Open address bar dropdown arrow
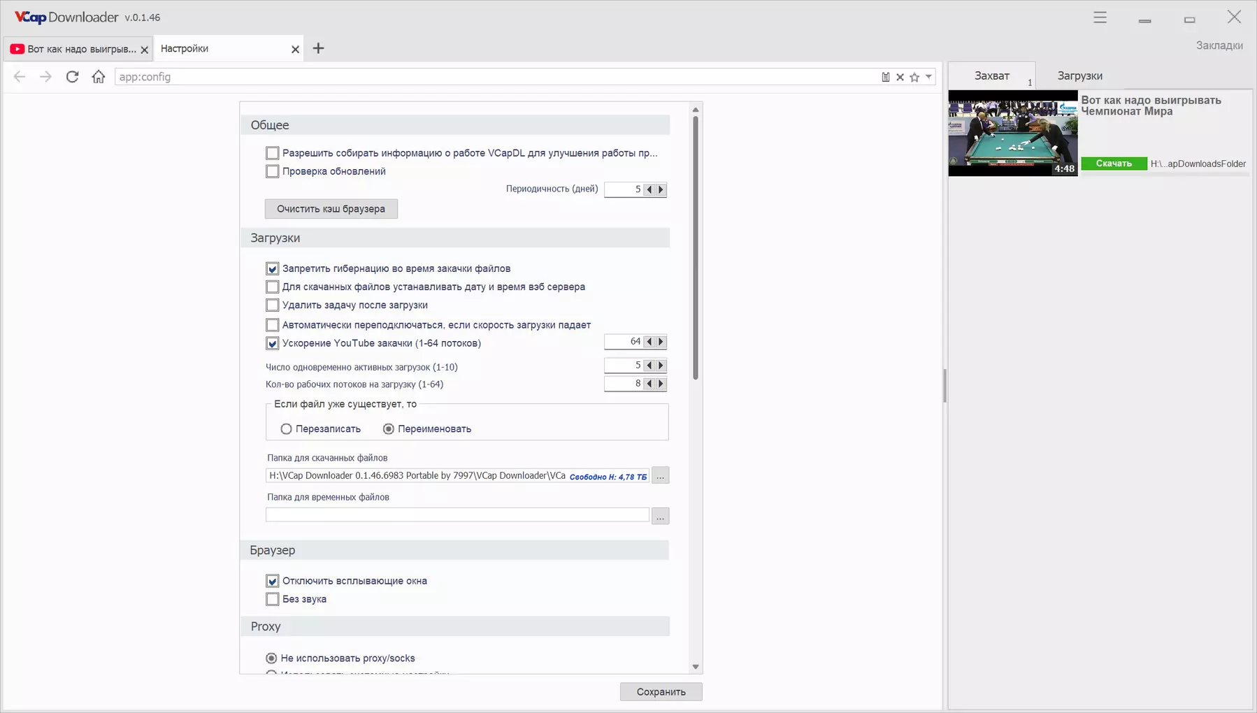Screen dimensions: 1257x713 (x=928, y=77)
